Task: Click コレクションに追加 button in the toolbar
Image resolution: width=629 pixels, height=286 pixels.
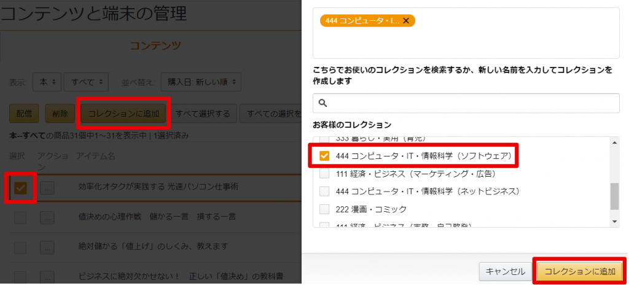Action: [123, 114]
